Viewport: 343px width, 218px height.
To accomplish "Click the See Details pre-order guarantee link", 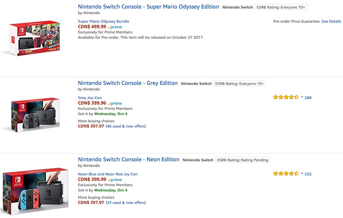I will click(331, 21).
